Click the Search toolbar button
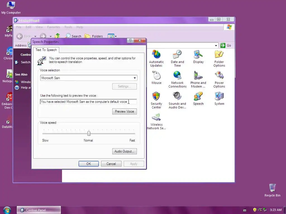This screenshot has height=214, width=286. pyautogui.click(x=73, y=36)
